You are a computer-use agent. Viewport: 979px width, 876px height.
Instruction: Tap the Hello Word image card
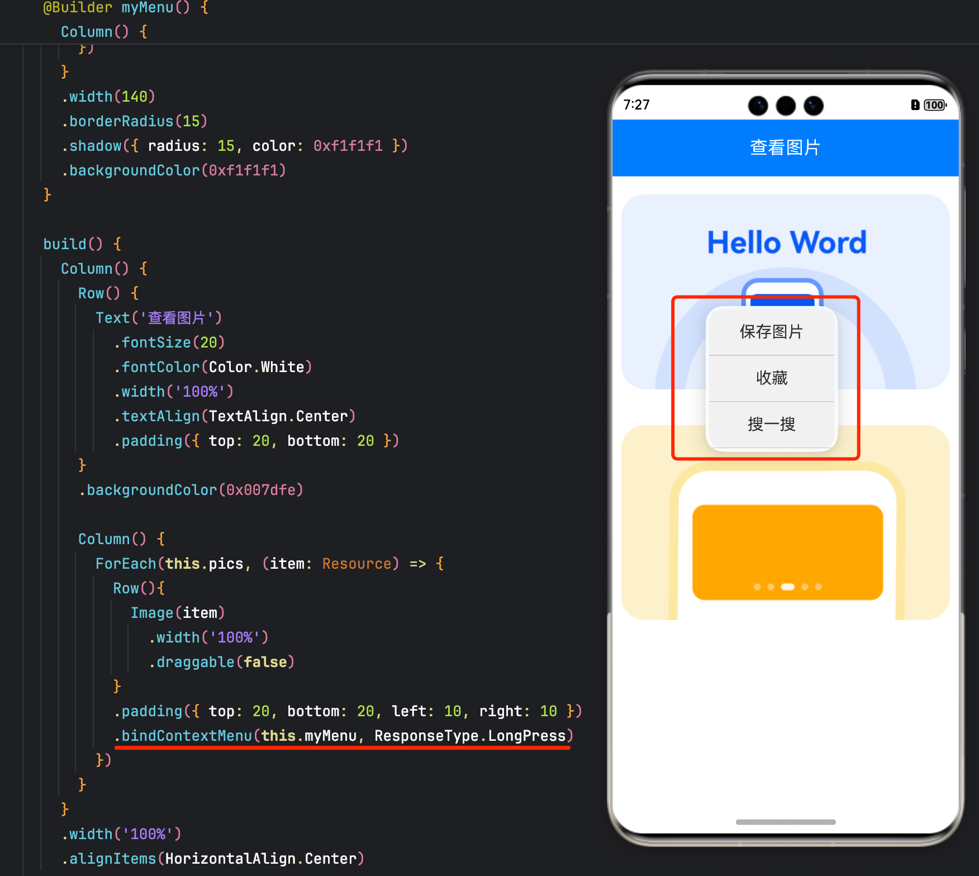click(x=785, y=292)
